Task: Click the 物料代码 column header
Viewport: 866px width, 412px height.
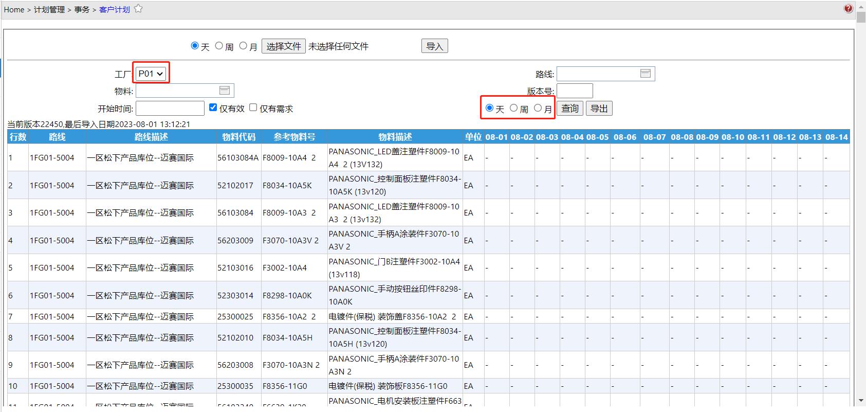Action: coord(238,137)
